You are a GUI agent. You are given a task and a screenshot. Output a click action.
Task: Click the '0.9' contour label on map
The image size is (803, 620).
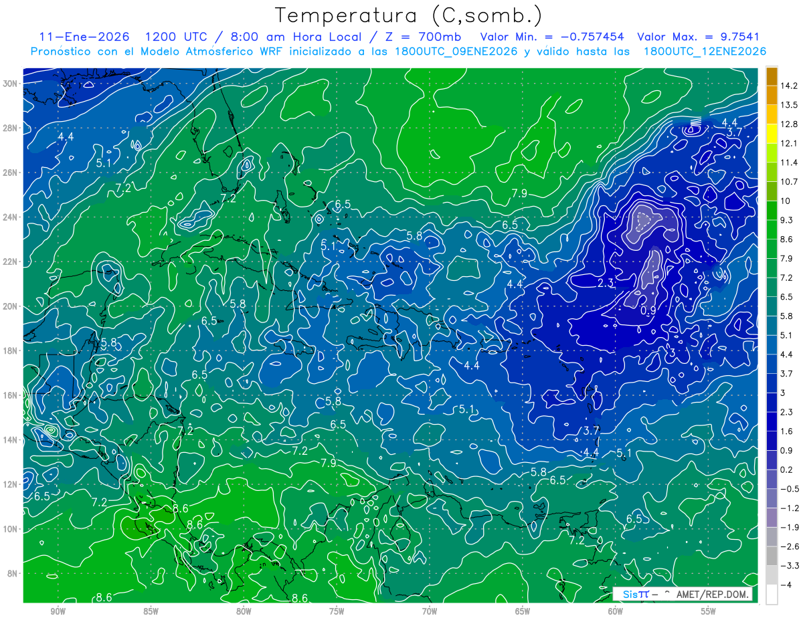[648, 311]
